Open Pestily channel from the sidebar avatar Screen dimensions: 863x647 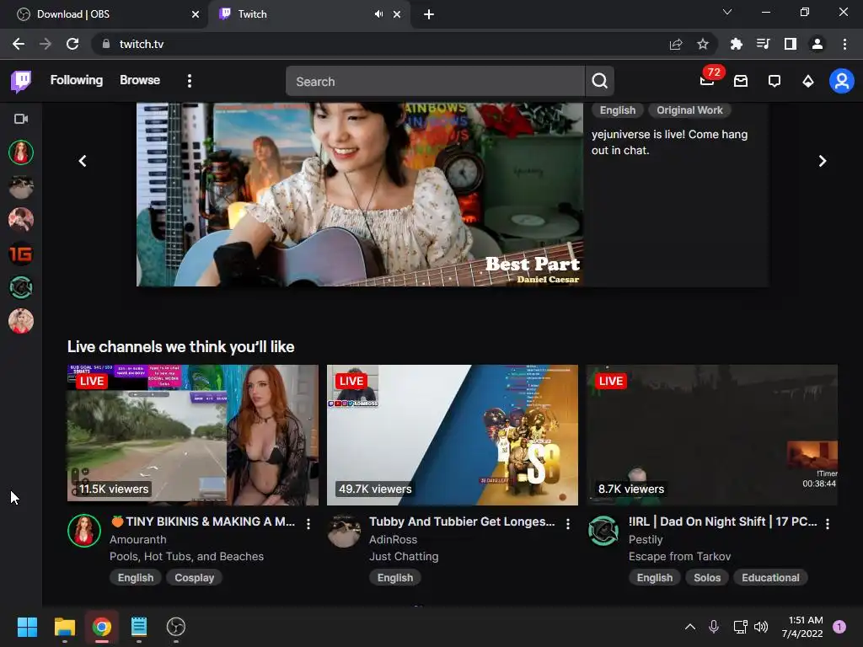click(21, 287)
